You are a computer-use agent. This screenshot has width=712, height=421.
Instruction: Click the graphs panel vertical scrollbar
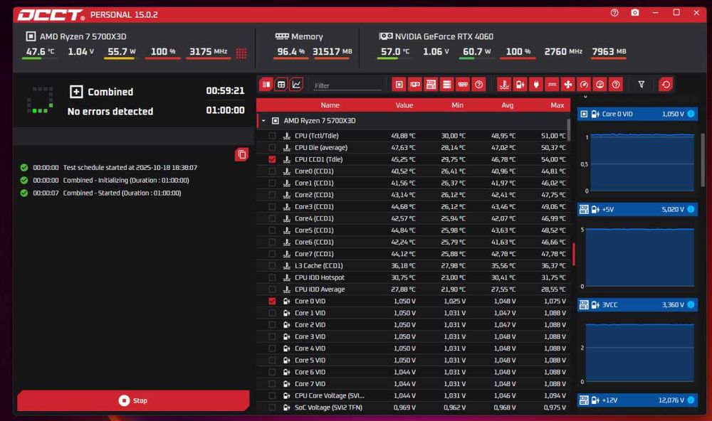click(x=703, y=159)
